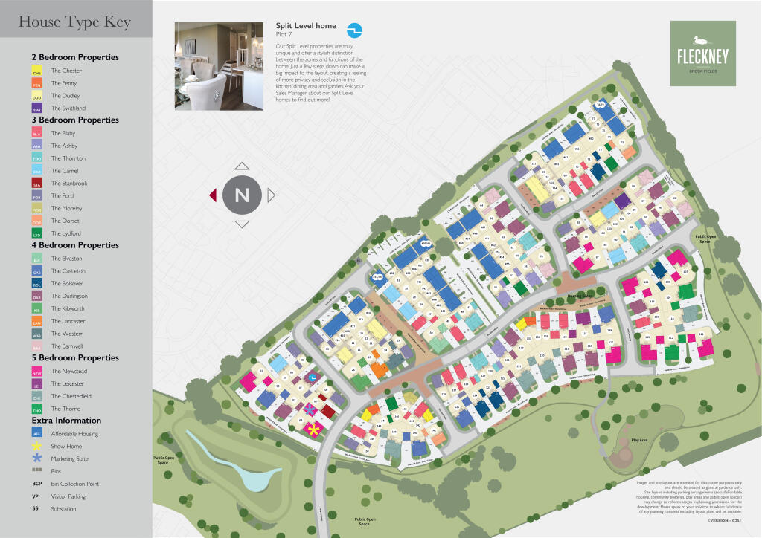The width and height of the screenshot is (762, 538).
Task: Select the Show Home star icon in the legend
Action: coord(35,446)
